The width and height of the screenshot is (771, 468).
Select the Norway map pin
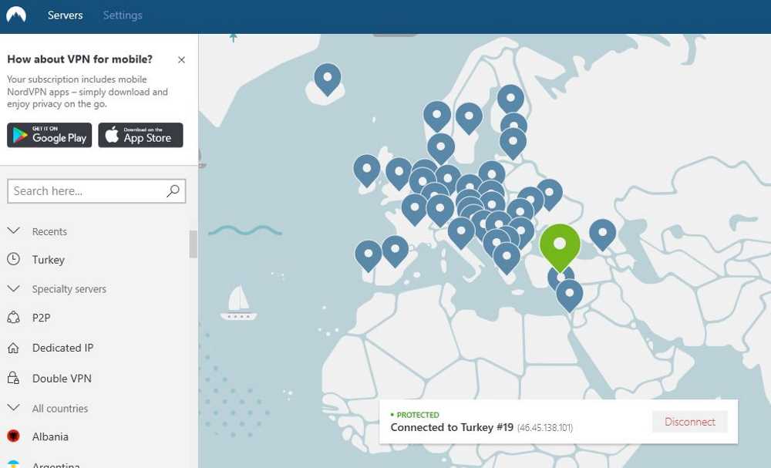tap(436, 117)
